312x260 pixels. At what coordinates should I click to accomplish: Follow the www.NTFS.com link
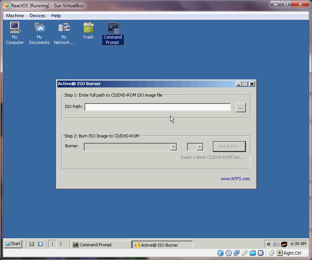(235, 179)
